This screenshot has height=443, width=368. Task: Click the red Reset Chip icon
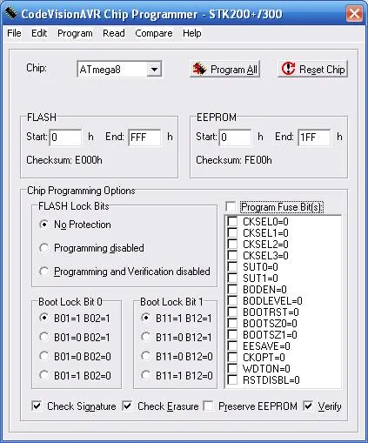pyautogui.click(x=288, y=69)
